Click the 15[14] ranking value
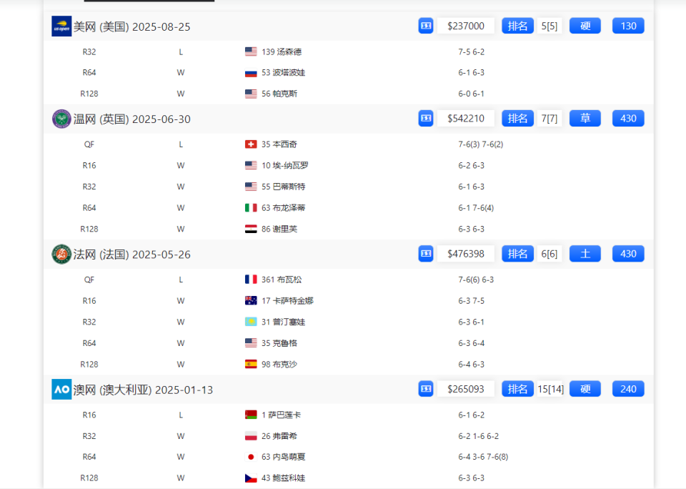Screen dimensions: 686x489 tap(550, 389)
